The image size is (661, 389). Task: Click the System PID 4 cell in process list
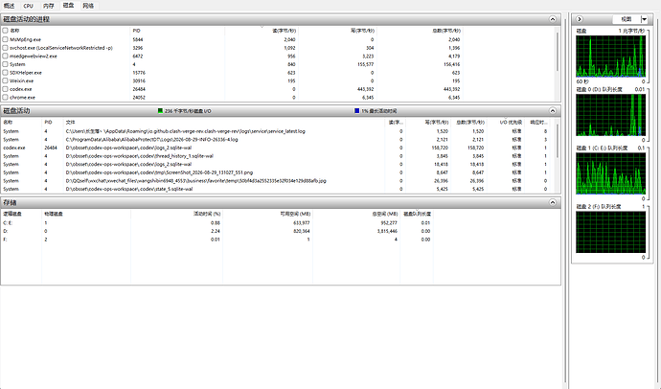(134, 64)
